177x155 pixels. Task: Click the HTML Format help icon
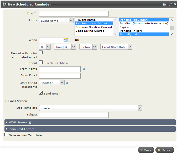point(30,123)
